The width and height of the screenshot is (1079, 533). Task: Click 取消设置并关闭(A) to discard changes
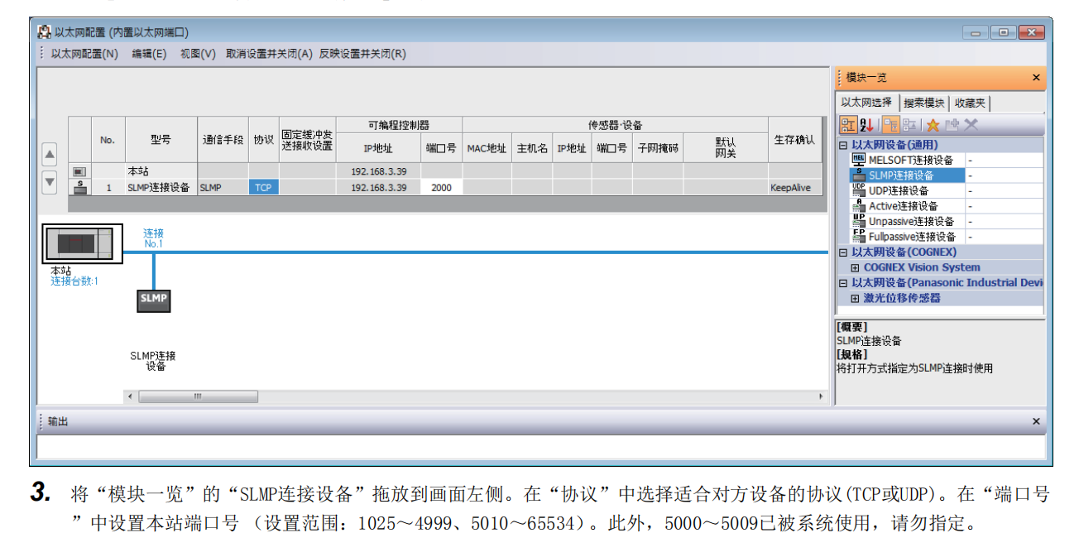point(269,54)
